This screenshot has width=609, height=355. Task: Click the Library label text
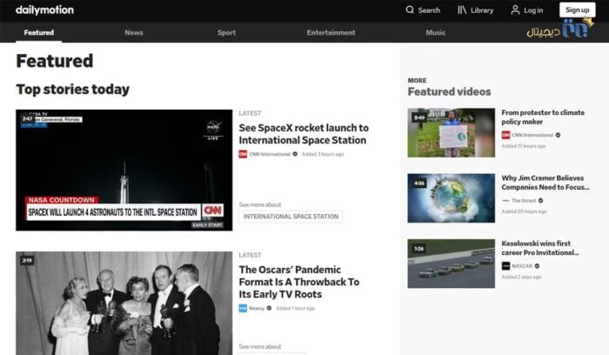click(482, 10)
